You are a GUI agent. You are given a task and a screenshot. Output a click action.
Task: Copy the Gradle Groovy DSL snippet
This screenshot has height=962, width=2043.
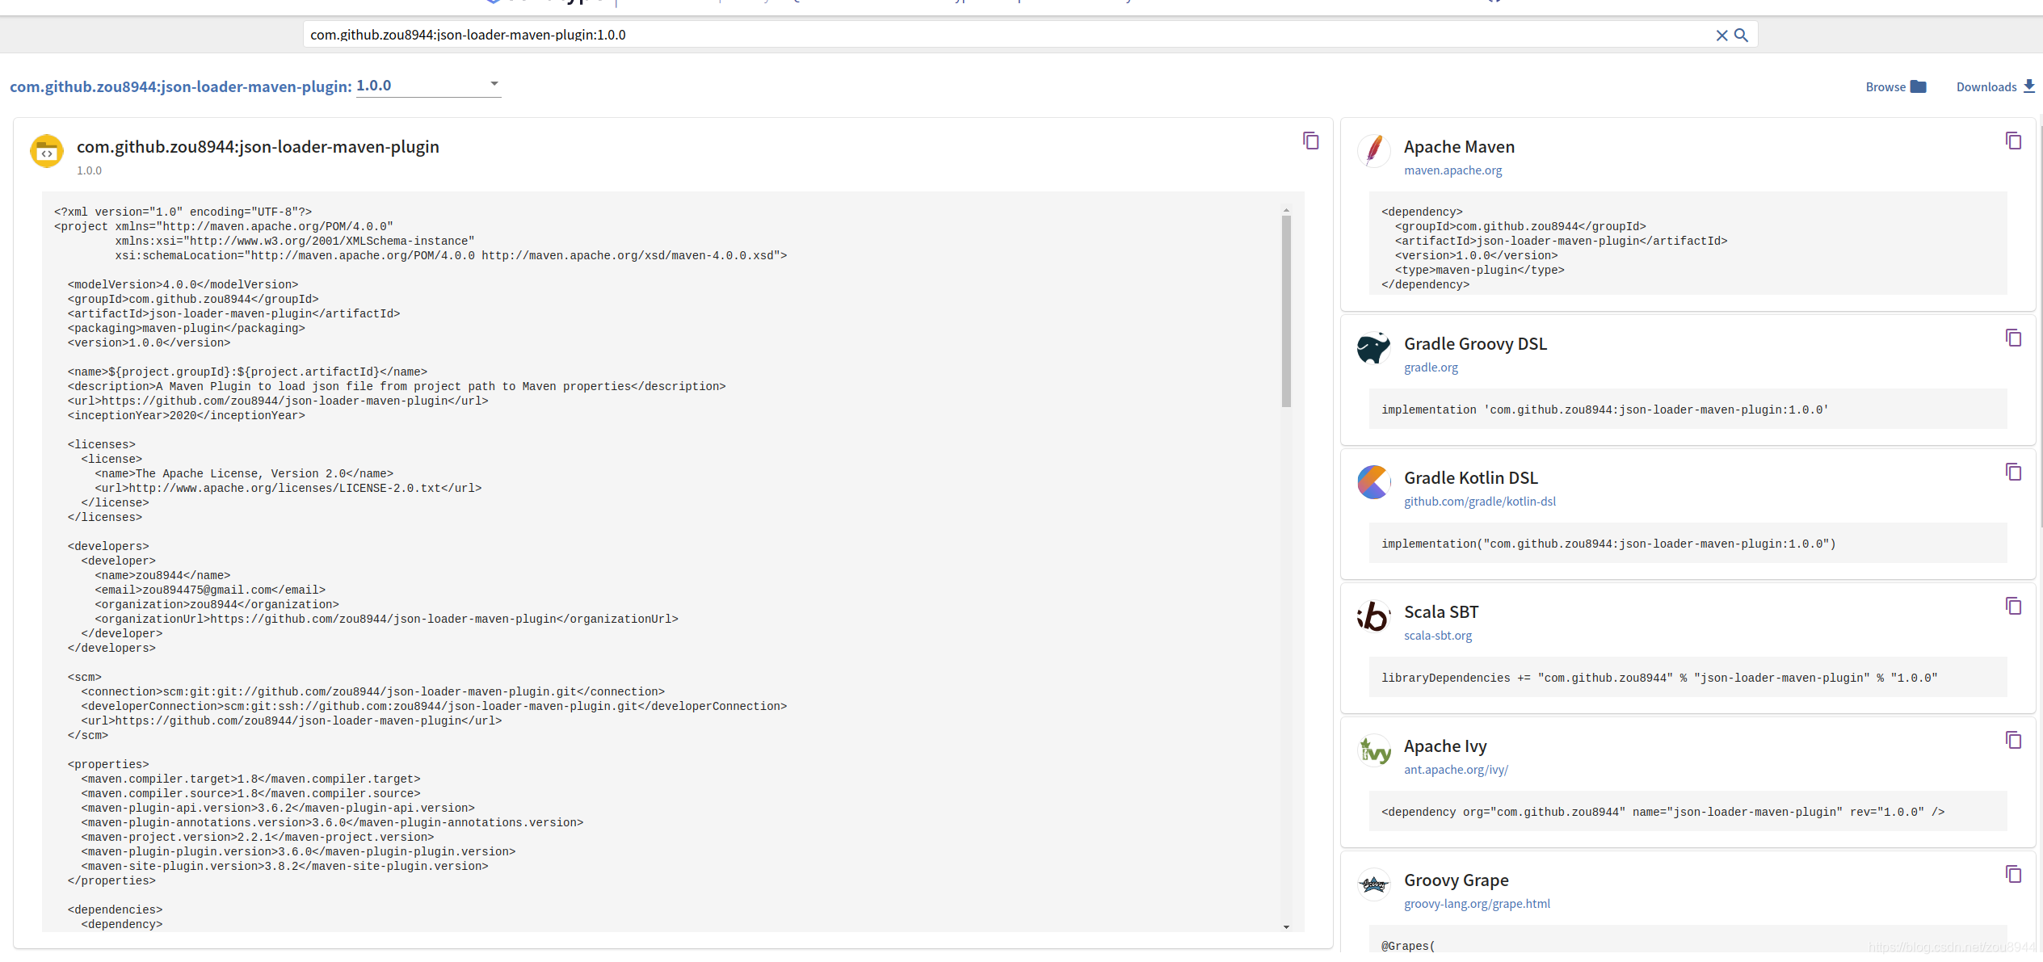2013,338
